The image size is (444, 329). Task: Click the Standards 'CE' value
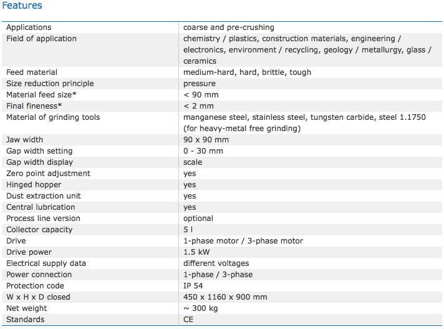pos(188,320)
